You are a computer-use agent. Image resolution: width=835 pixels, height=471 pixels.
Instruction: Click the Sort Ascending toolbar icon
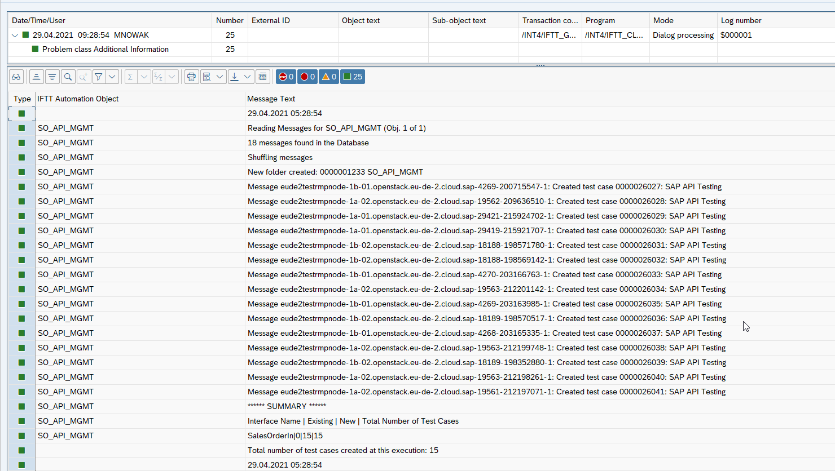point(36,77)
